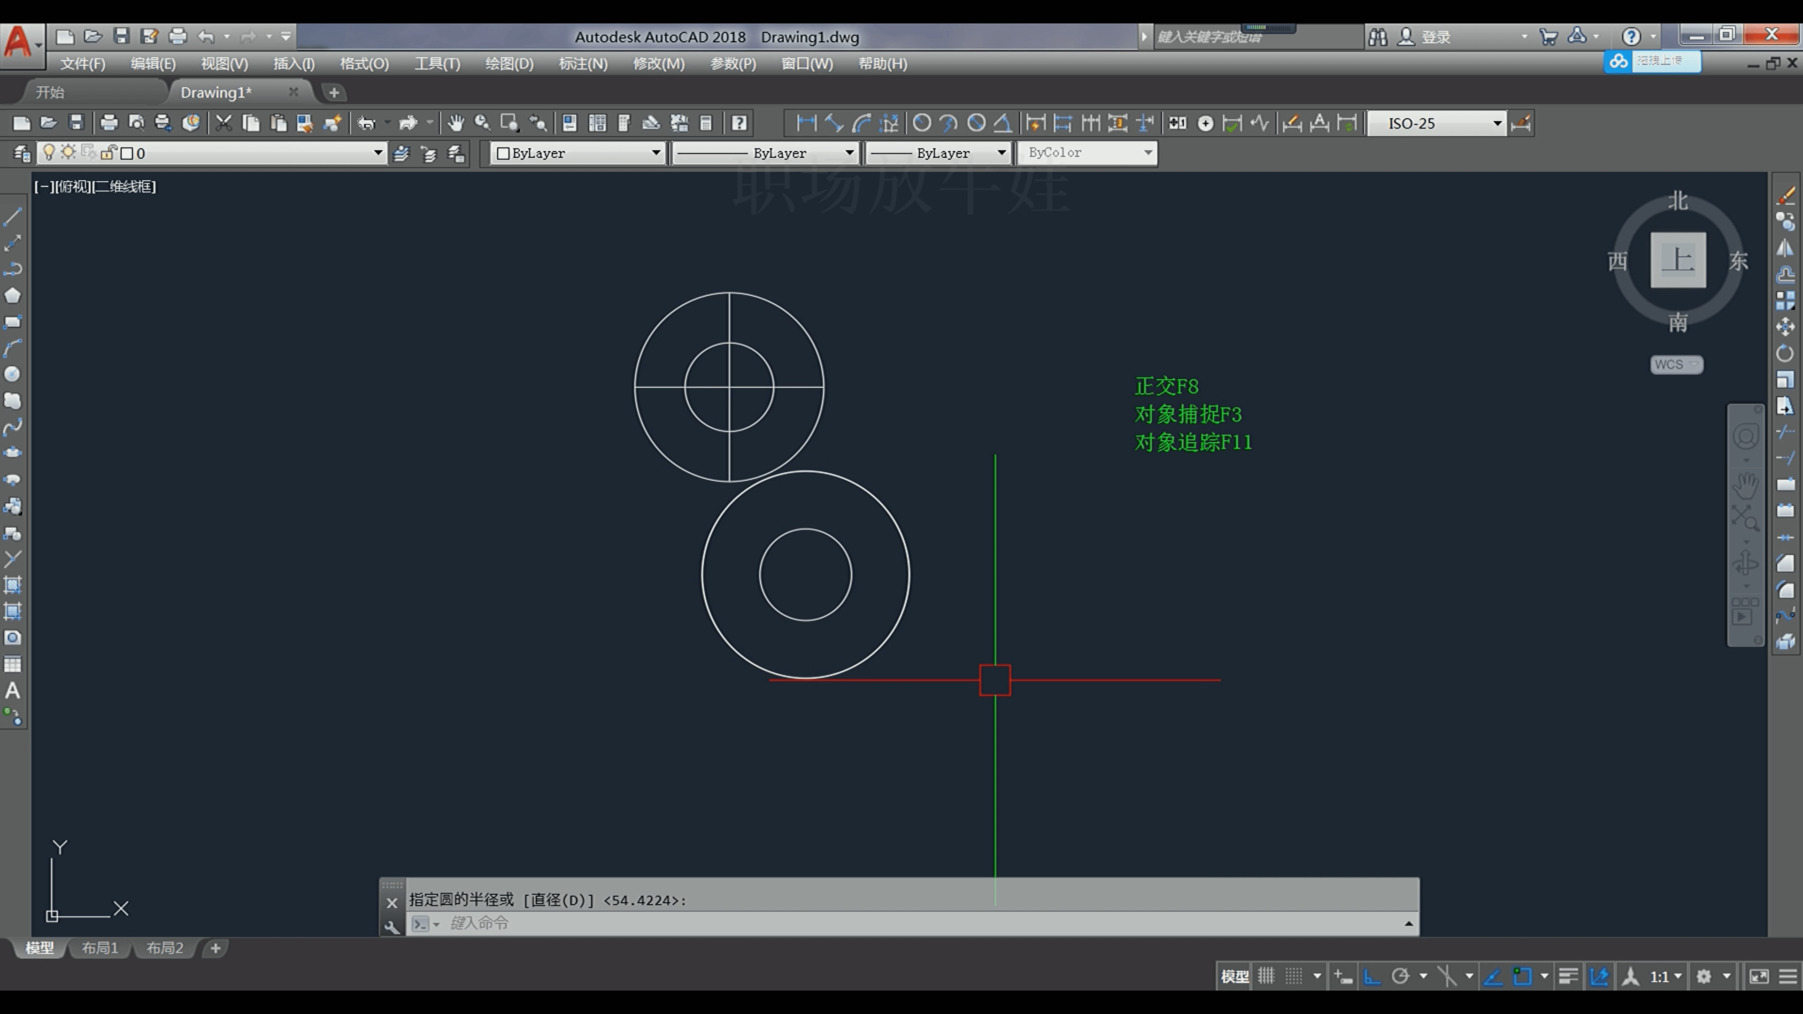Click the Radius dimension icon
This screenshot has height=1014, width=1803.
click(922, 123)
